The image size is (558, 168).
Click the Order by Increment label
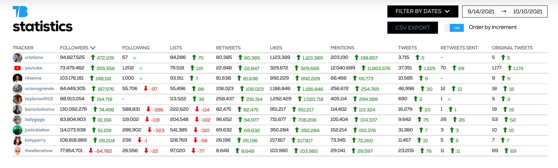click(493, 27)
